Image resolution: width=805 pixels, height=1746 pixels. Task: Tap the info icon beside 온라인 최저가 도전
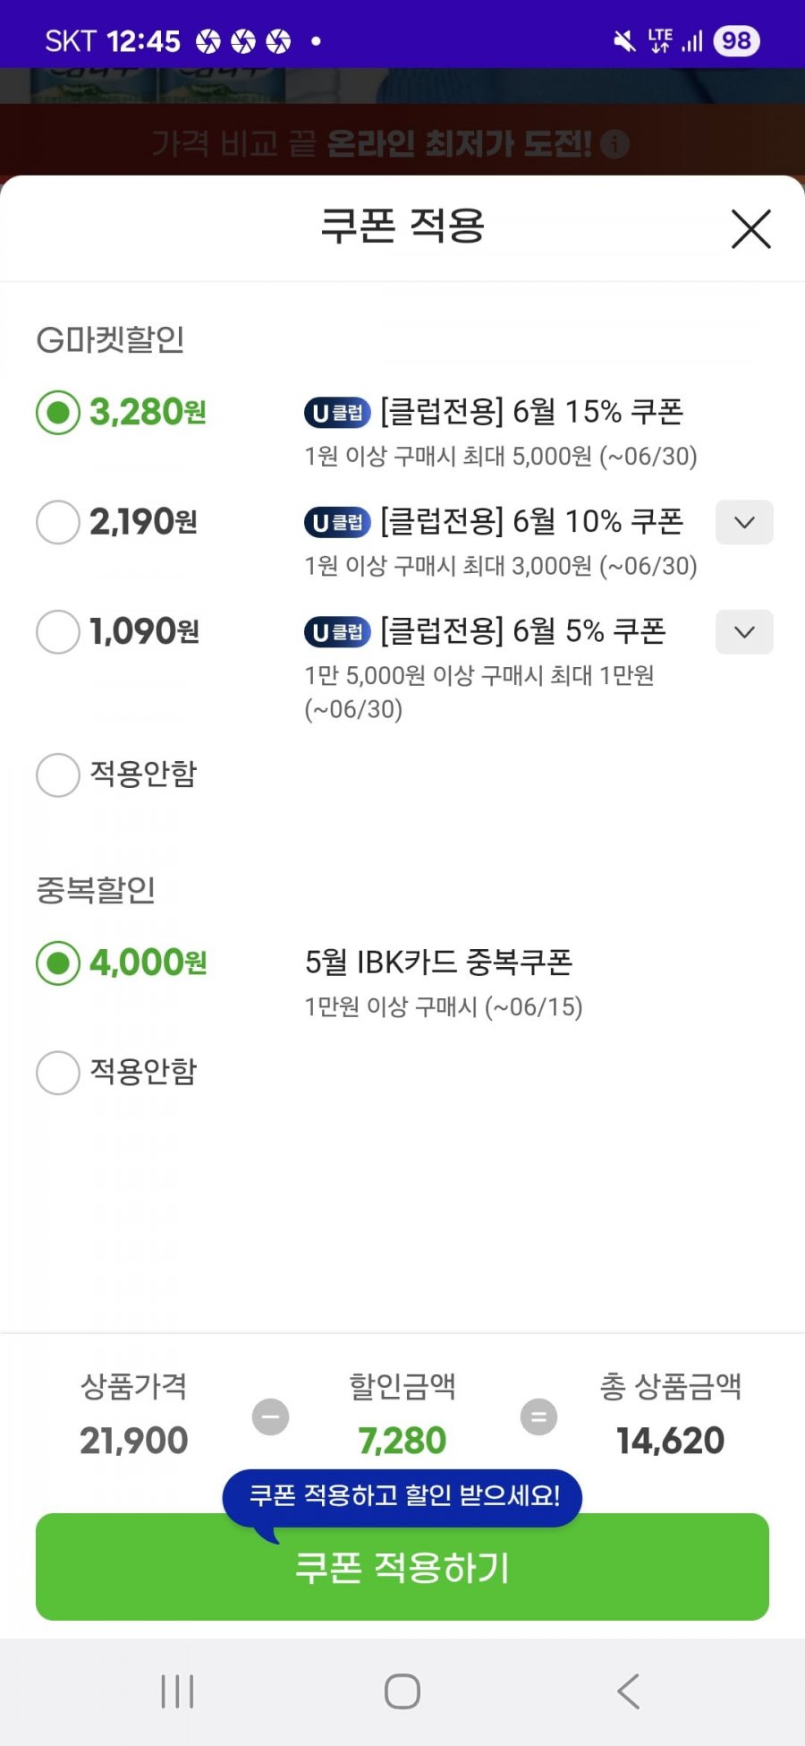(x=614, y=144)
